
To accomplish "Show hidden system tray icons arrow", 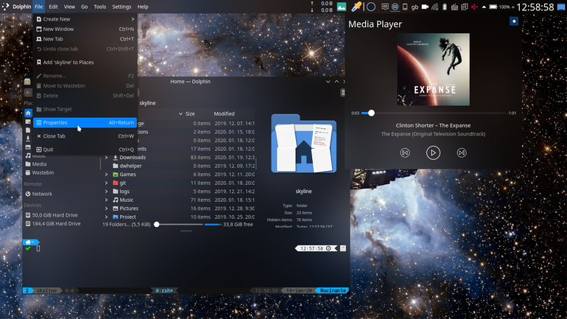I will click(x=484, y=7).
